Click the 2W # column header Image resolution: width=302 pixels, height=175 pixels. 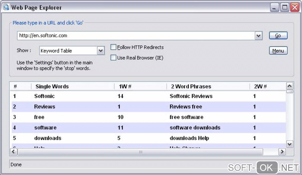point(260,87)
